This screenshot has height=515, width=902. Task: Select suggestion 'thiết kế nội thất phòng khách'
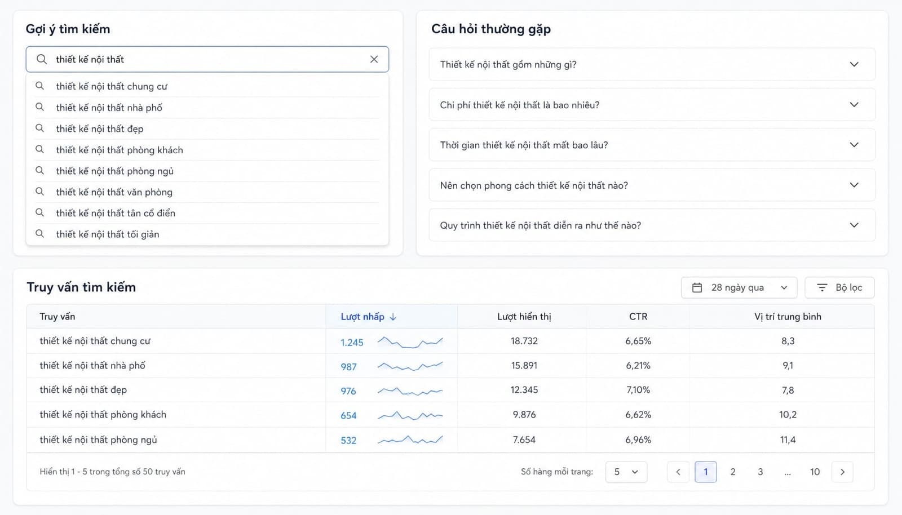207,149
